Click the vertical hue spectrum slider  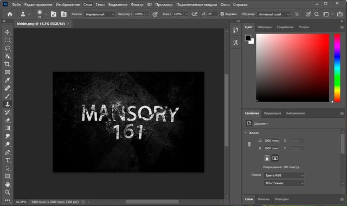pyautogui.click(x=337, y=68)
